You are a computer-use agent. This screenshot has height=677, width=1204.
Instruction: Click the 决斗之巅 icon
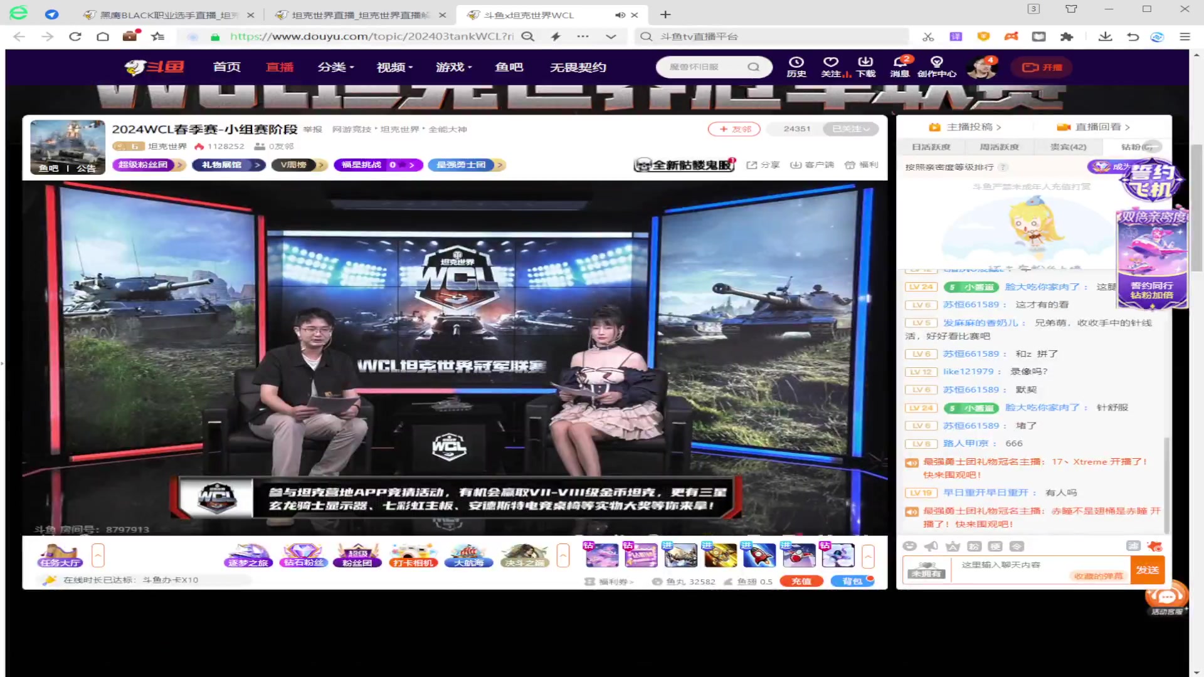pos(525,555)
